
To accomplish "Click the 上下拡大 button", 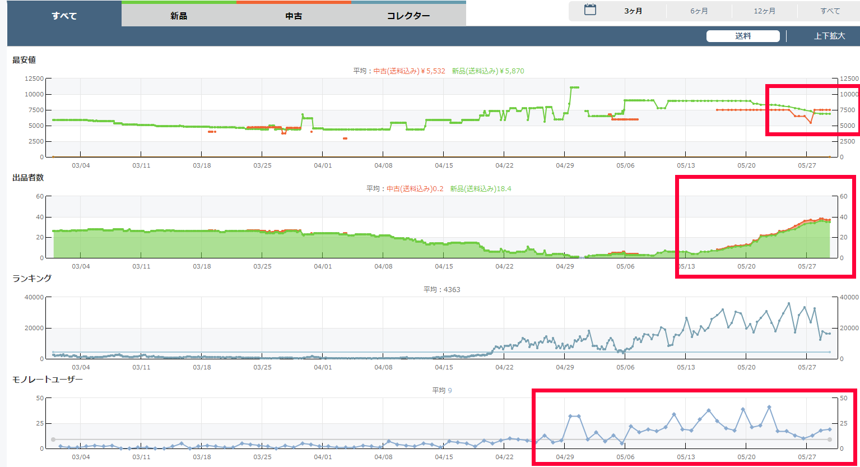I will (829, 36).
